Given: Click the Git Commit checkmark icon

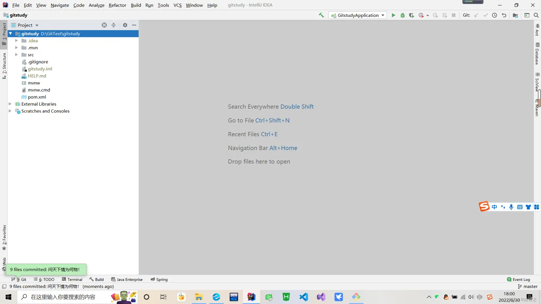Looking at the screenshot, I should pos(486,15).
